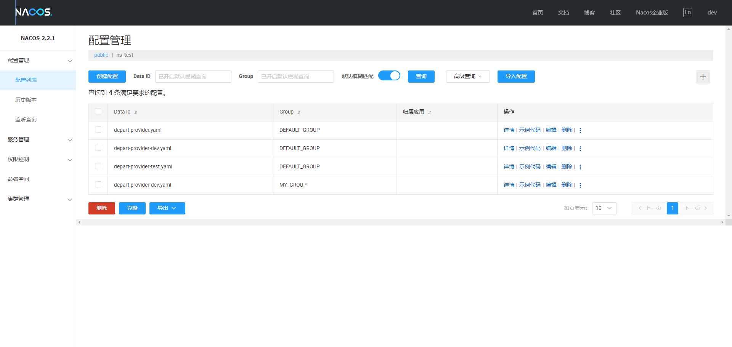Sort by Data Id column icon
Screen dimensions: 732x347
tap(136, 112)
